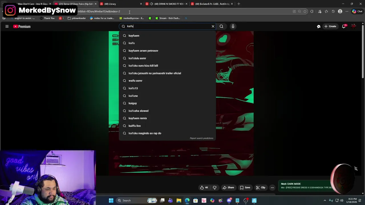Open Edge settings and more menu
365x205 pixels.
[347, 11]
